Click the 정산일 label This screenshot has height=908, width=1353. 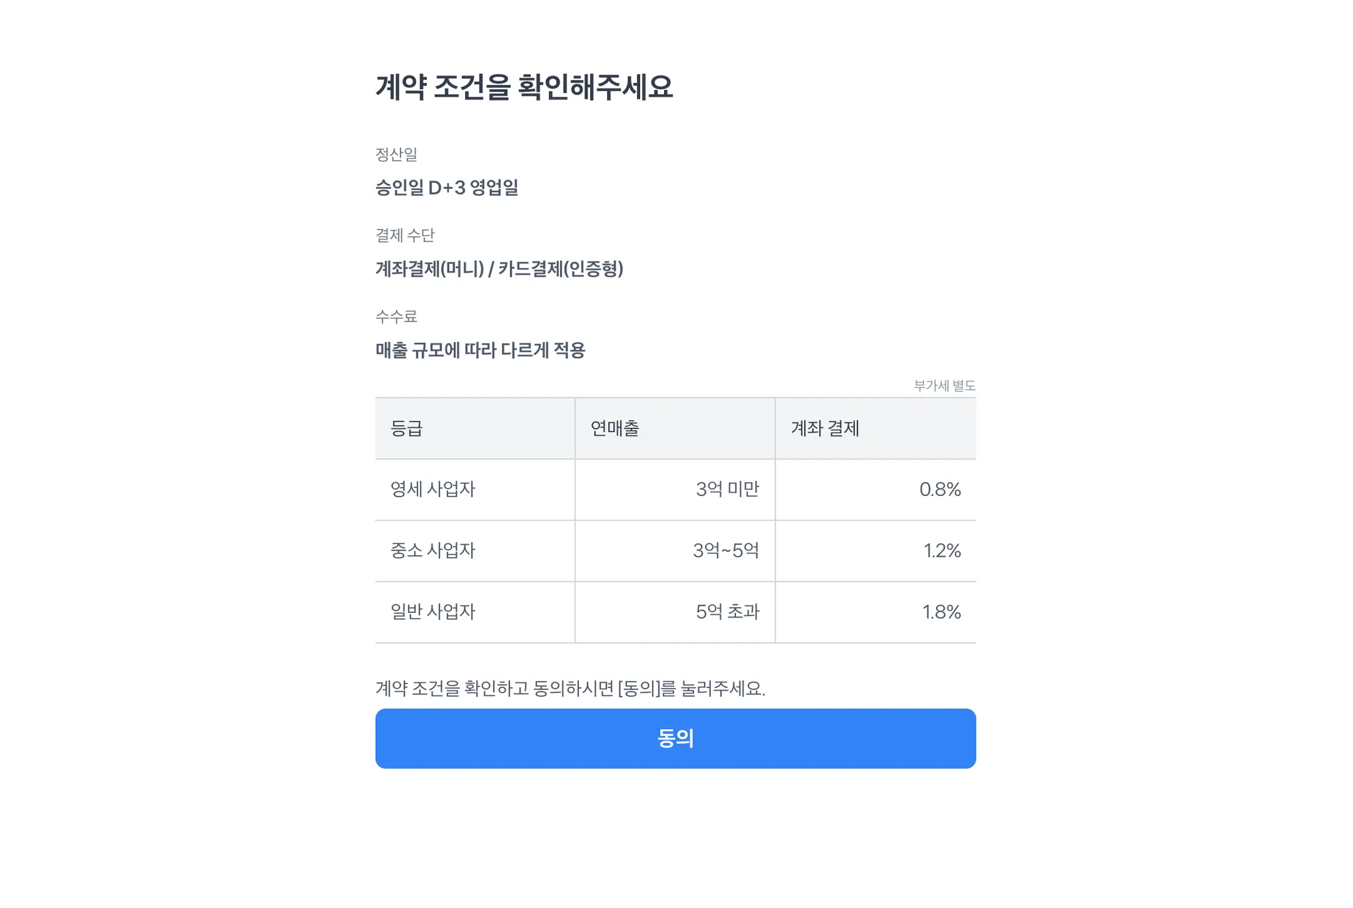pyautogui.click(x=396, y=155)
